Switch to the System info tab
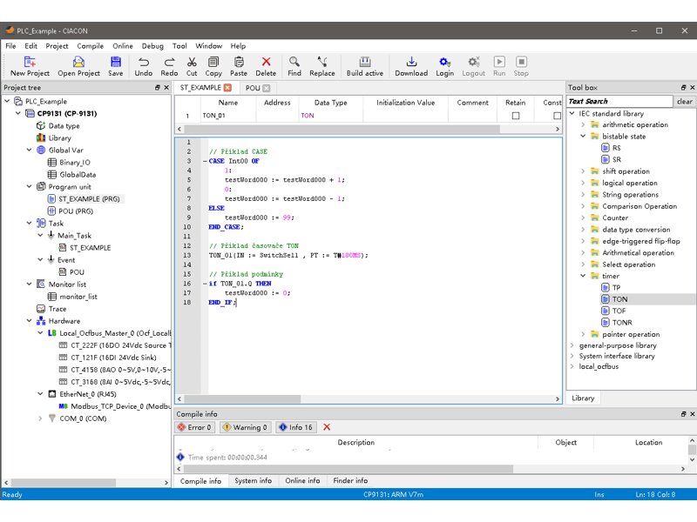Image resolution: width=697 pixels, height=522 pixels. [253, 480]
